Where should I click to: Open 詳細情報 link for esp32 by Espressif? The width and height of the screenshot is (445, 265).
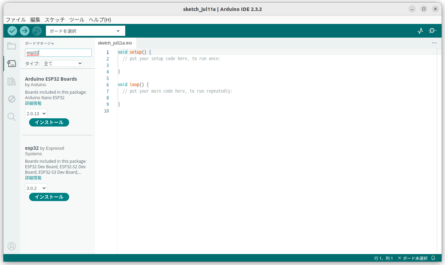coord(33,177)
